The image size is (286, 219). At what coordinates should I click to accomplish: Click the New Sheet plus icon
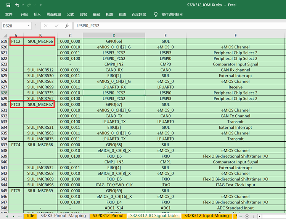click(x=247, y=216)
